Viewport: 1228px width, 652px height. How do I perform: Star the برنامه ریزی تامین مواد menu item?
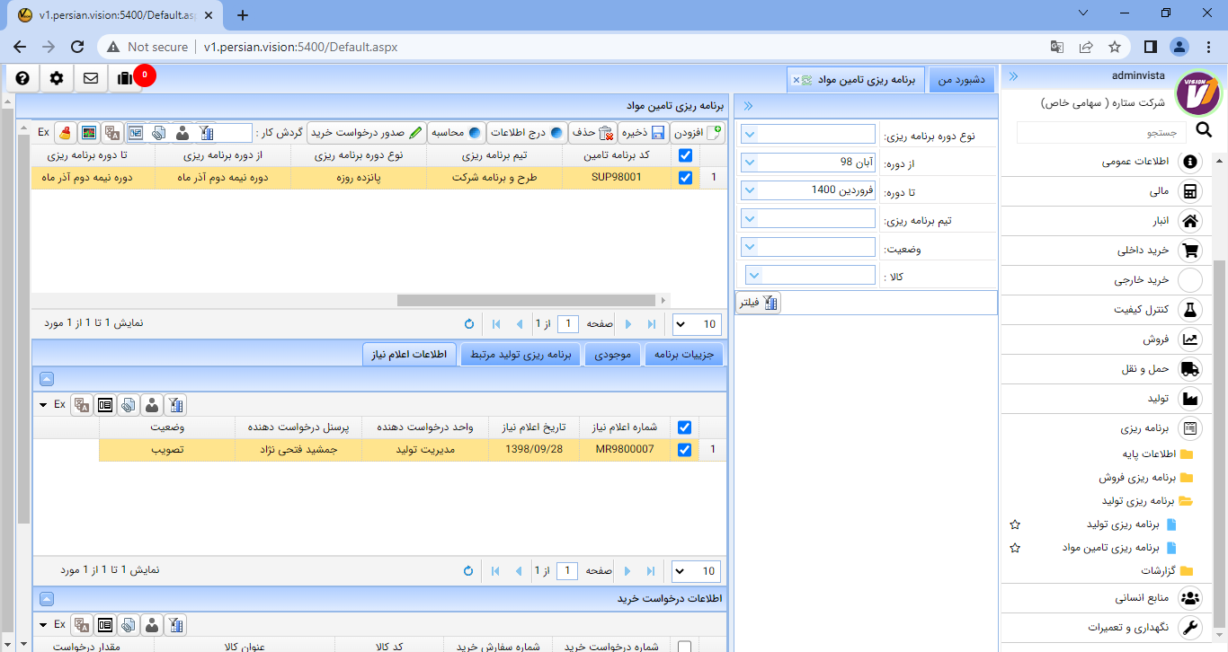point(1015,547)
